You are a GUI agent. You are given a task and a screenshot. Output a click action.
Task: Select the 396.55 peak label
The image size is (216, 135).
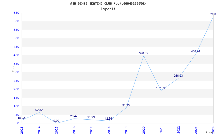(x=143, y=53)
